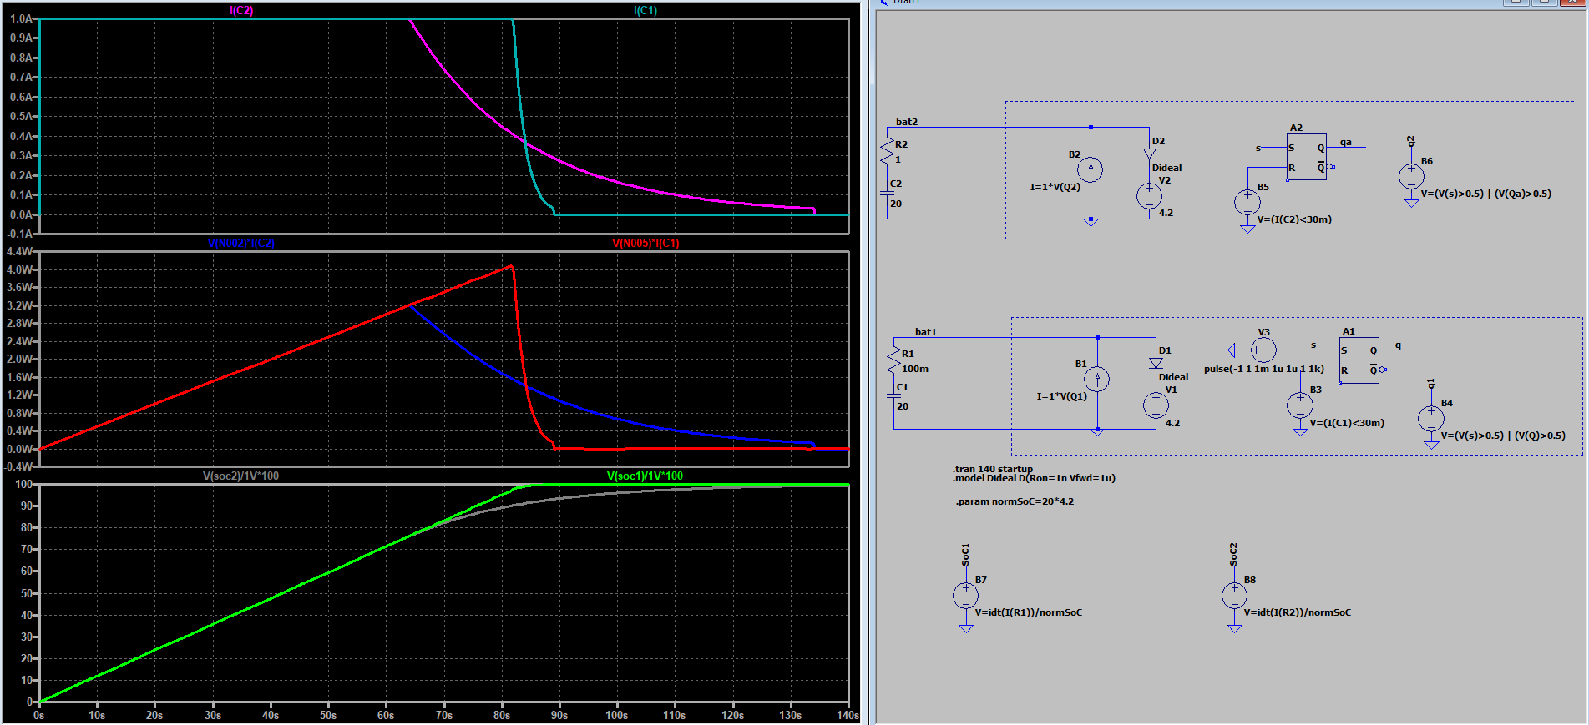
Task: Click the V=idt(I(R2))/normSoC expression
Action: (1298, 612)
